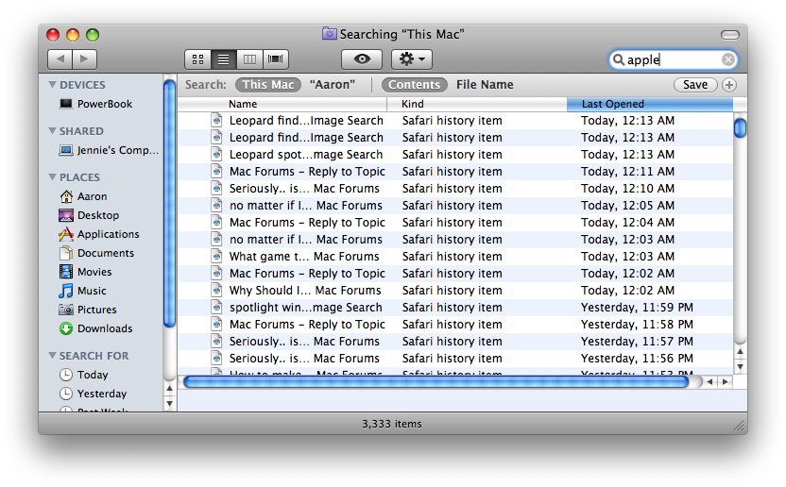Viewport: 786px width, 487px height.
Task: Click the Finder proxy icon in title bar
Action: click(x=330, y=34)
